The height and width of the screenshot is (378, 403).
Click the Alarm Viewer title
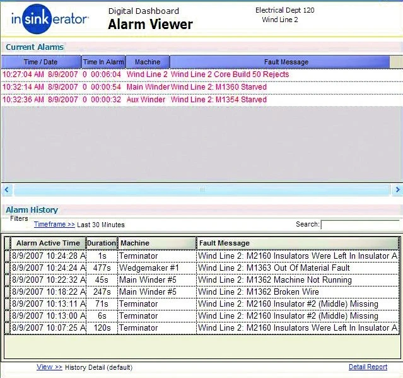(150, 25)
